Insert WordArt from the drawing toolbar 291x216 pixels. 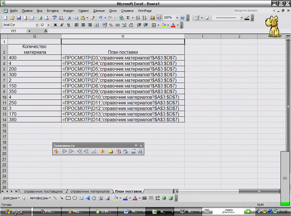[88, 198]
